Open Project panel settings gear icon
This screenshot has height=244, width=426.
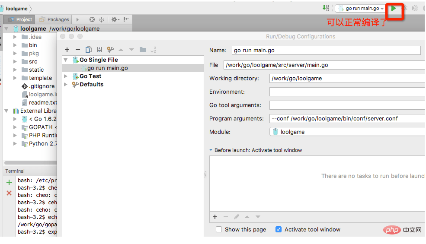point(115,19)
